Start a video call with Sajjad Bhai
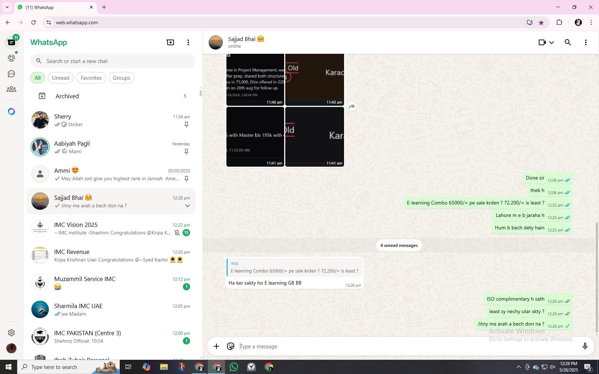The width and height of the screenshot is (599, 374). pos(542,42)
